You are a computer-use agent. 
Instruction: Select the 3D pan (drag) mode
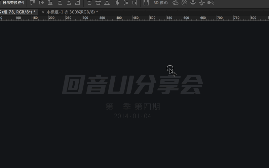(193, 3)
